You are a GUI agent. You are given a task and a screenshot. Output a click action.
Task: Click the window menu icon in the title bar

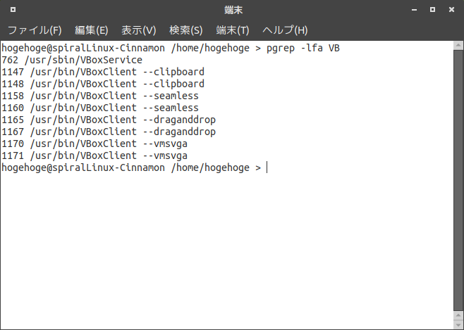click(13, 10)
